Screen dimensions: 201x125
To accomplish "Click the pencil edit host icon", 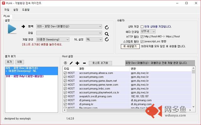I will 71,63.
